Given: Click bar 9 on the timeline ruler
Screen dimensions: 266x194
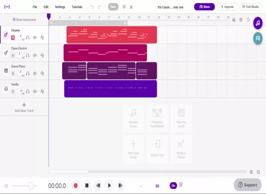Looking at the screenshot, I should pyautogui.click(x=129, y=17).
